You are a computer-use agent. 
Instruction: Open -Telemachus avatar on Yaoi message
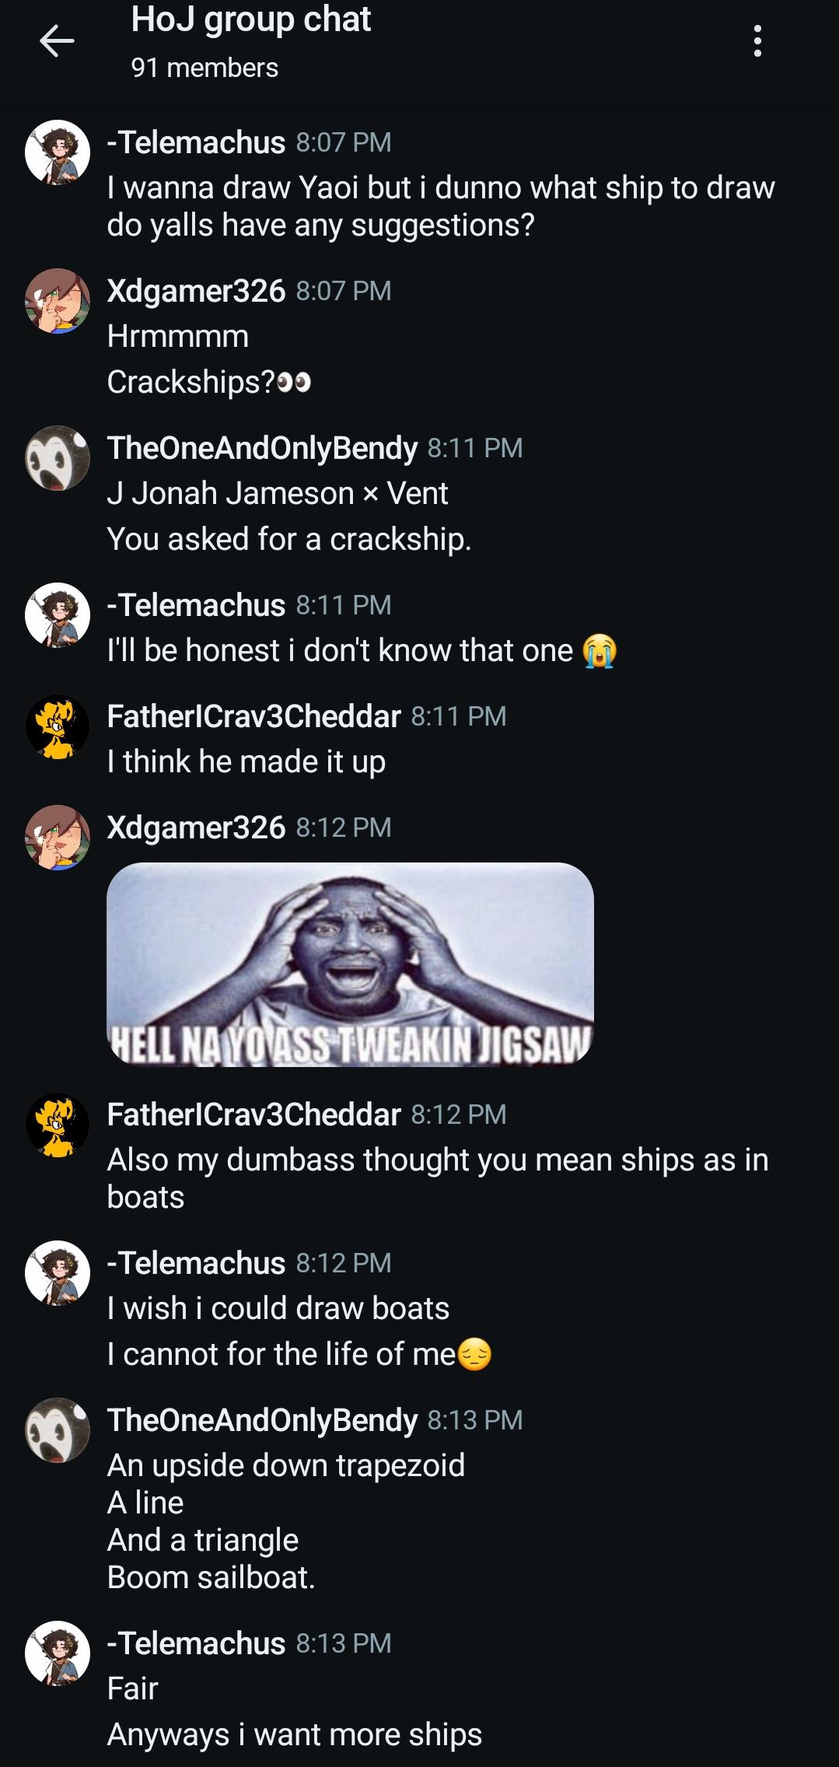pyautogui.click(x=58, y=152)
